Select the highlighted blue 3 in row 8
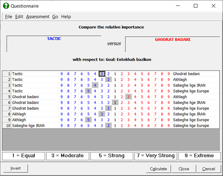This screenshot has height=176, width=223. pyautogui.click(x=102, y=114)
